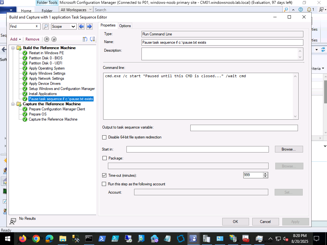Show hidden tray icons chevron
This screenshot has width=327, height=245.
point(270,239)
